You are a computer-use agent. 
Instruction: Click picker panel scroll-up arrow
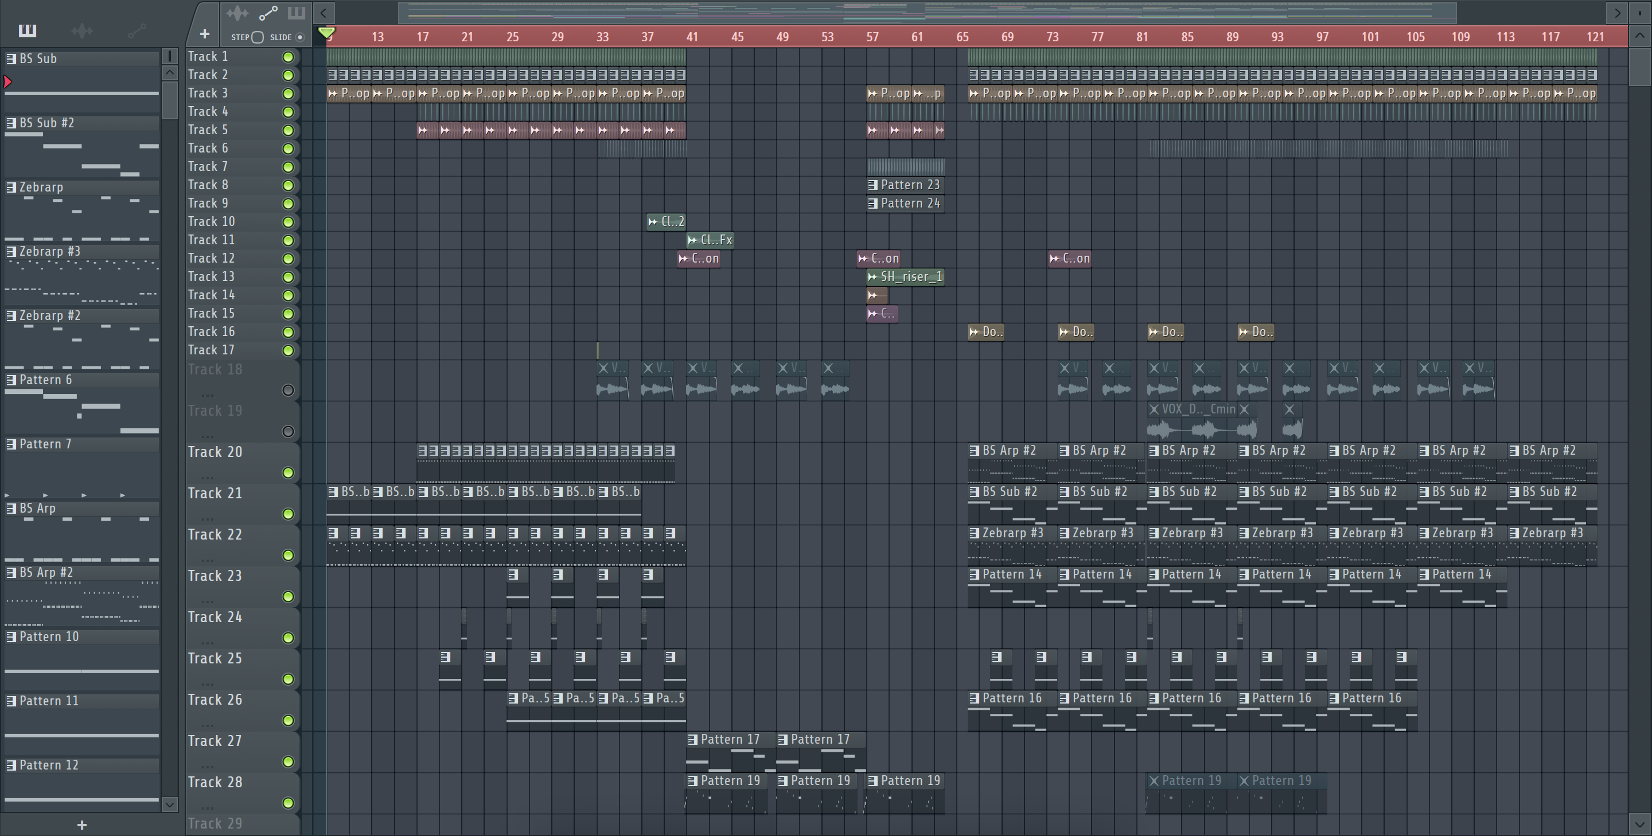click(x=169, y=72)
